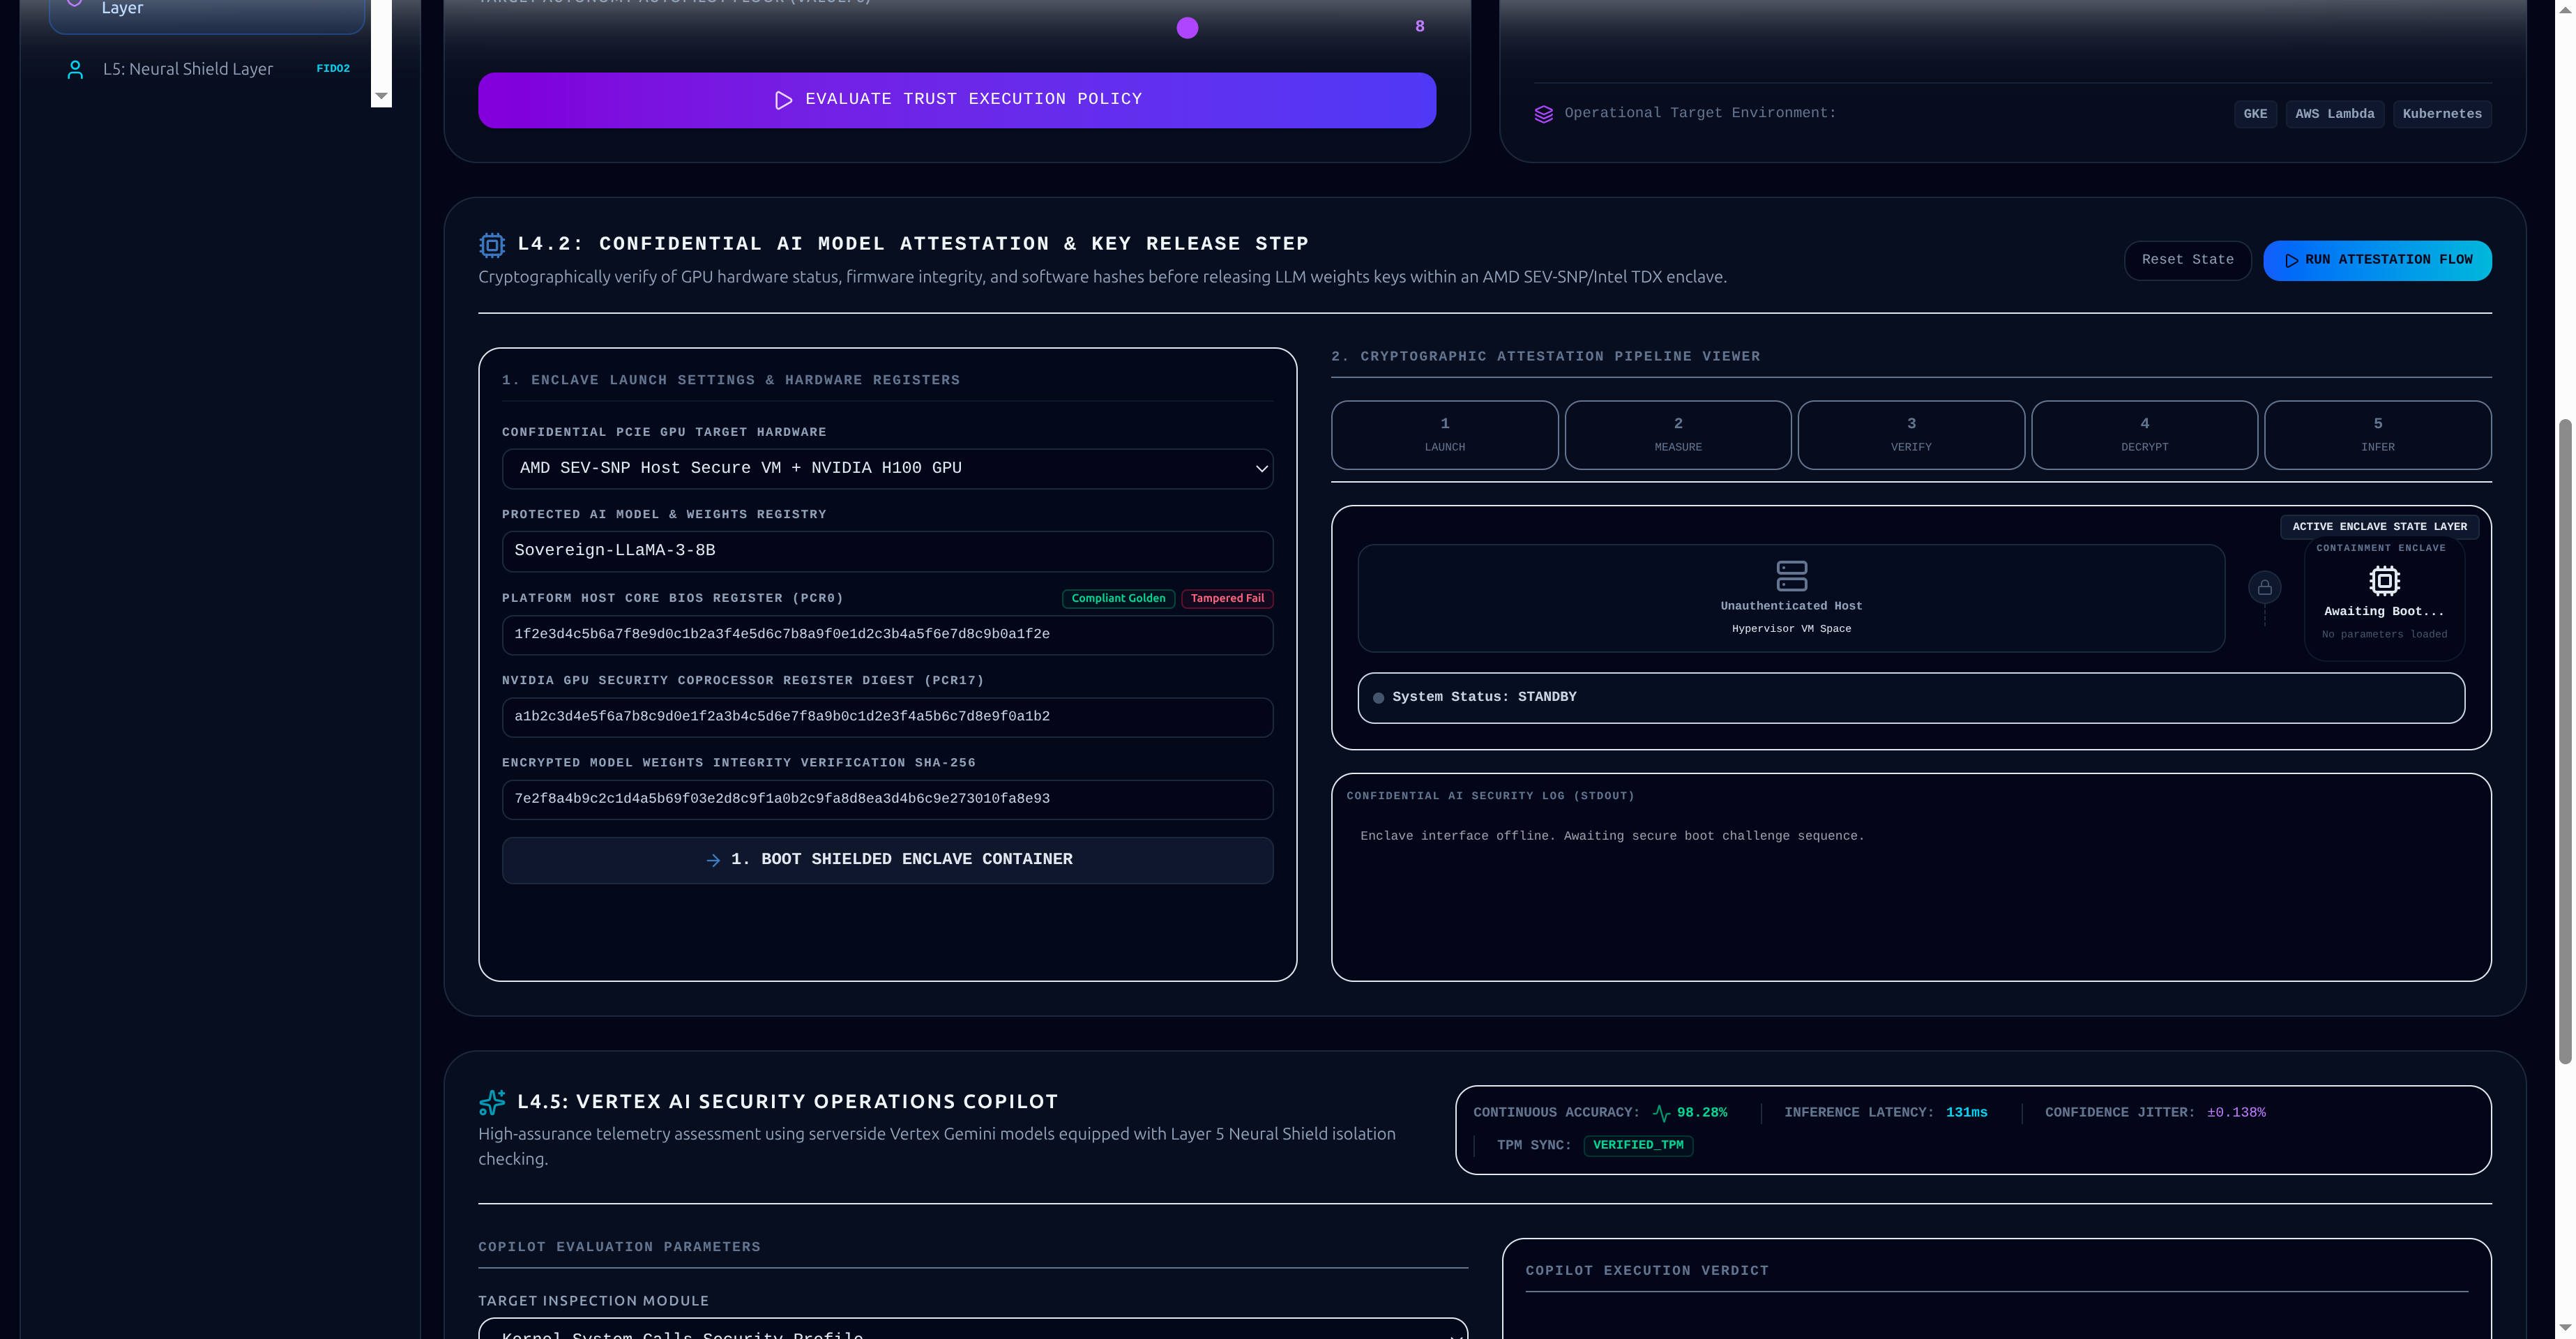Image resolution: width=2576 pixels, height=1339 pixels.
Task: Click the 131ms inference latency value
Action: coord(1966,1113)
